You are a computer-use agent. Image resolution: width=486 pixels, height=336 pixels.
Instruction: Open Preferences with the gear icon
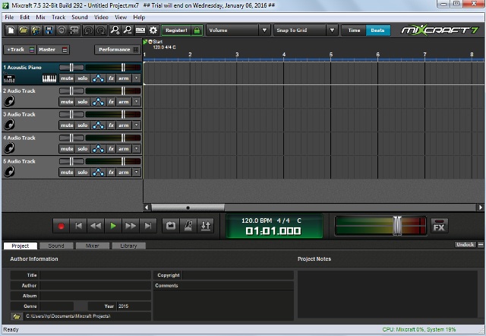click(x=153, y=30)
